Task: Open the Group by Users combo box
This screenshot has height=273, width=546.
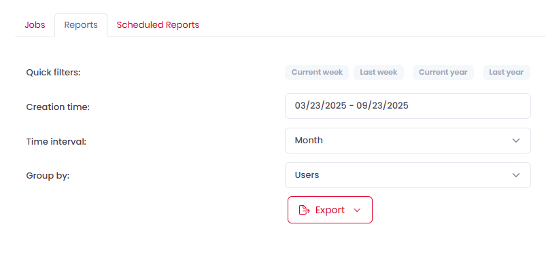Action: pos(407,175)
